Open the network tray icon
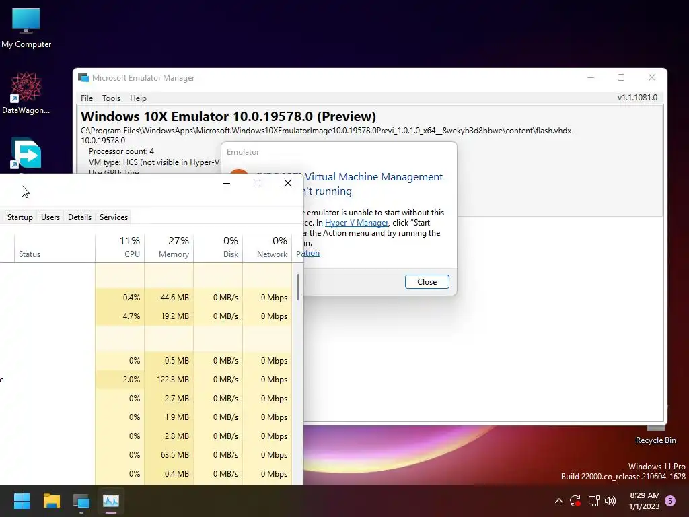The width and height of the screenshot is (689, 517). tap(593, 501)
